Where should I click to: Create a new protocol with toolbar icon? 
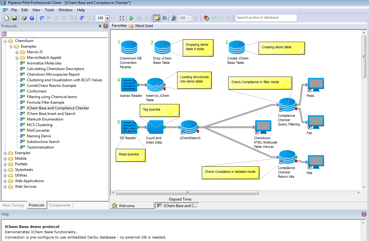tap(7, 18)
